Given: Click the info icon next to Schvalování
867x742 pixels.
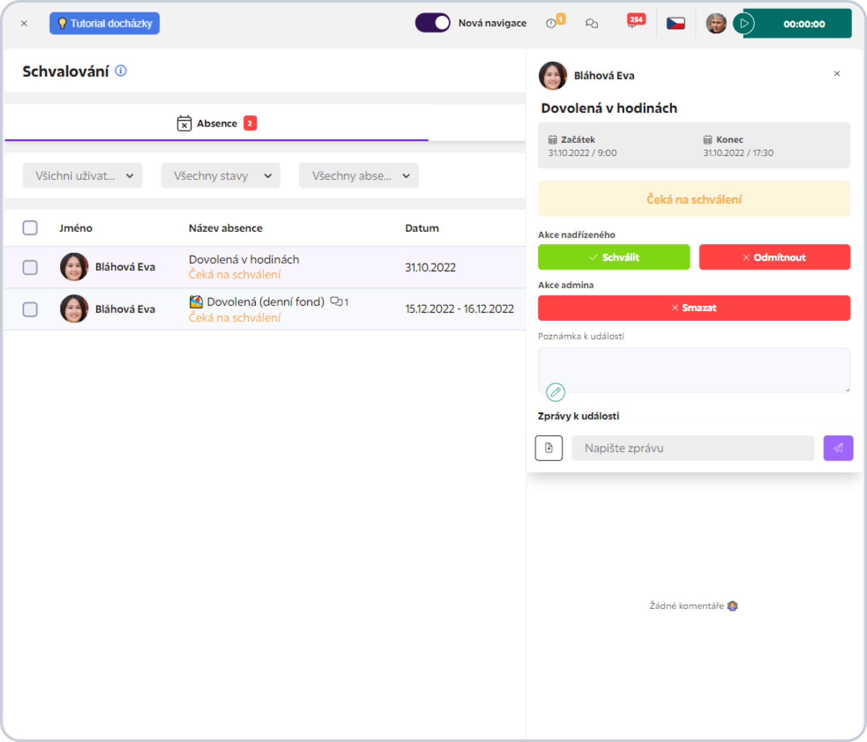Looking at the screenshot, I should pos(121,71).
